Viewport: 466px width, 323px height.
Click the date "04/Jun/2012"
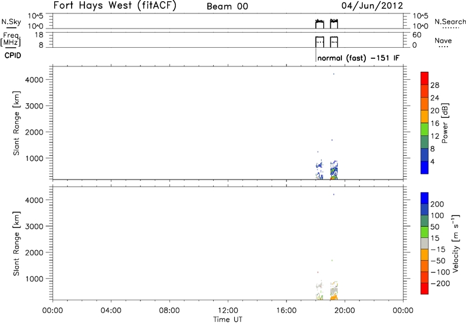(372, 6)
